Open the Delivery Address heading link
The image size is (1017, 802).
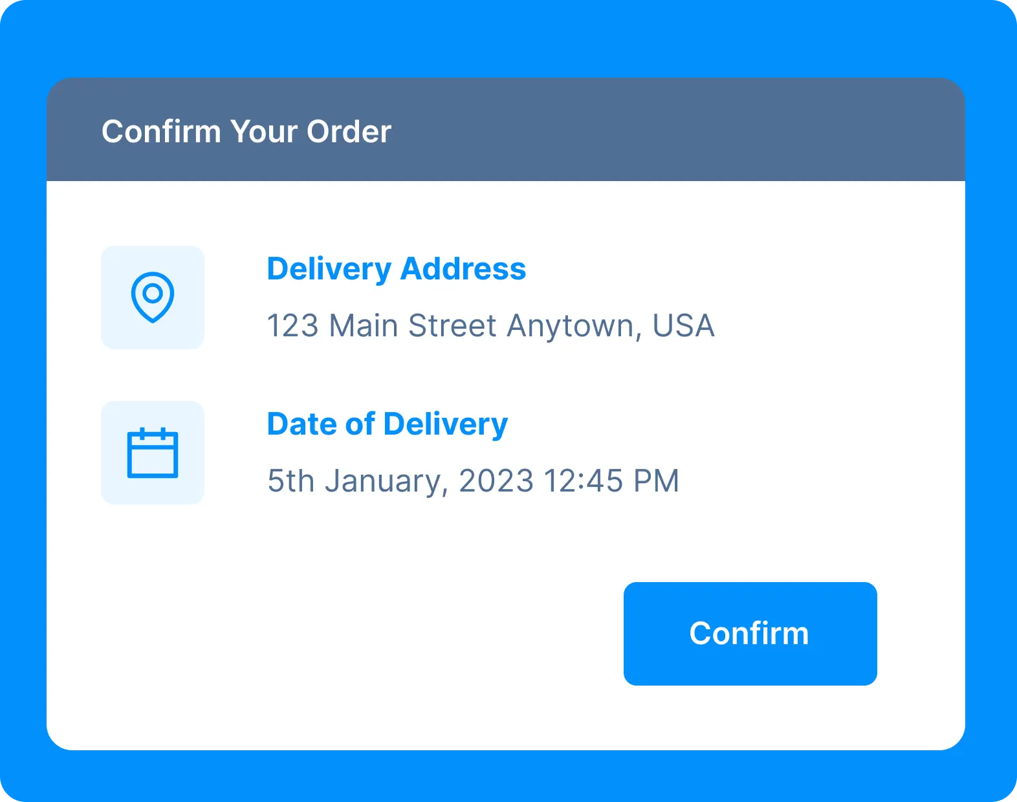397,270
